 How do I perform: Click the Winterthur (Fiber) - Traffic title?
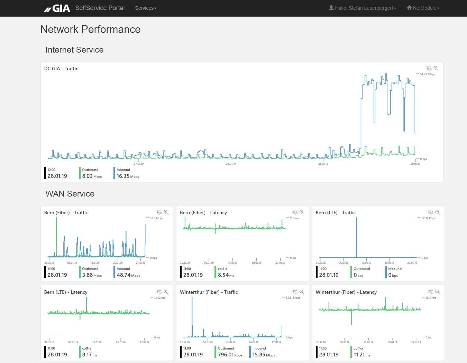209,292
